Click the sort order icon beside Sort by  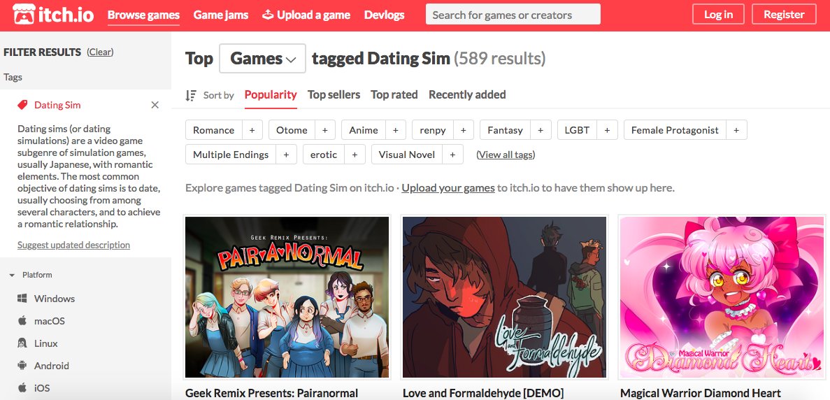point(191,95)
